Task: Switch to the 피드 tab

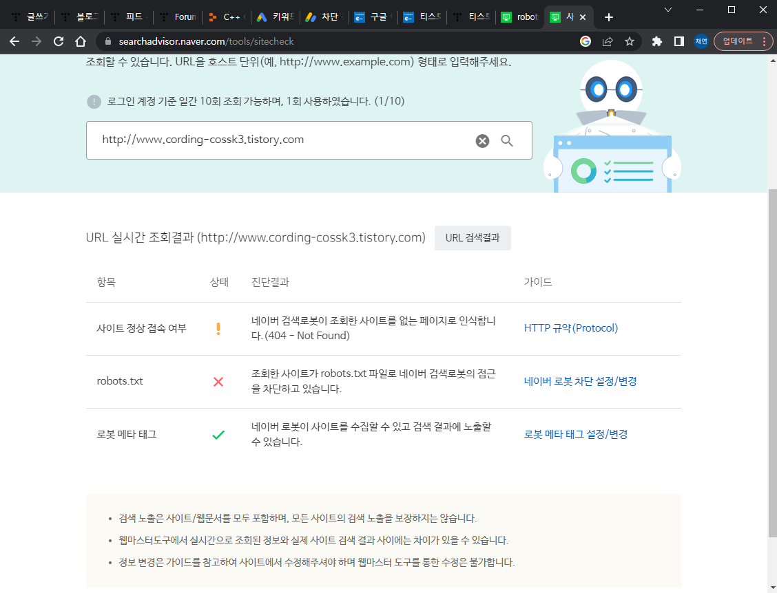Action: click(x=129, y=17)
